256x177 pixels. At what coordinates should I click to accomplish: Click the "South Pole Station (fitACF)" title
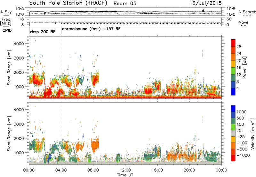[68, 3]
